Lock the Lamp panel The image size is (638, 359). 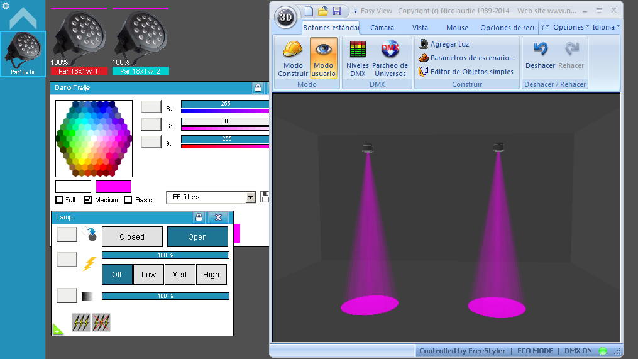(199, 218)
